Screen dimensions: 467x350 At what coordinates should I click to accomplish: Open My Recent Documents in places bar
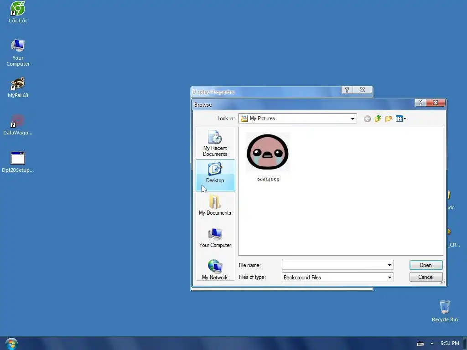pyautogui.click(x=215, y=144)
